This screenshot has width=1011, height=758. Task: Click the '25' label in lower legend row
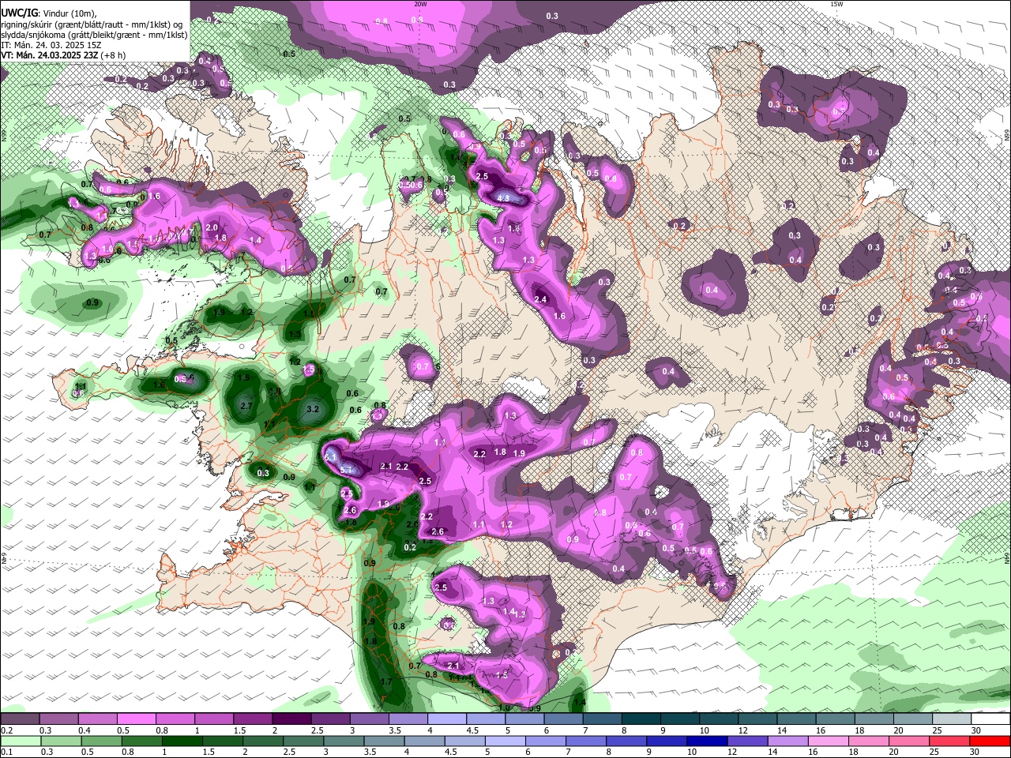click(x=934, y=752)
